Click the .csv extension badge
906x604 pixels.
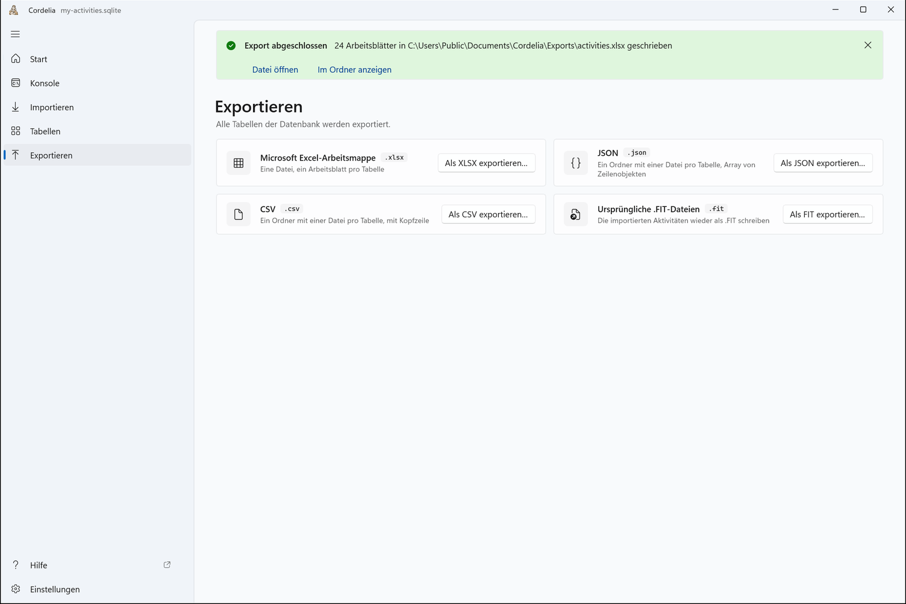click(x=292, y=209)
